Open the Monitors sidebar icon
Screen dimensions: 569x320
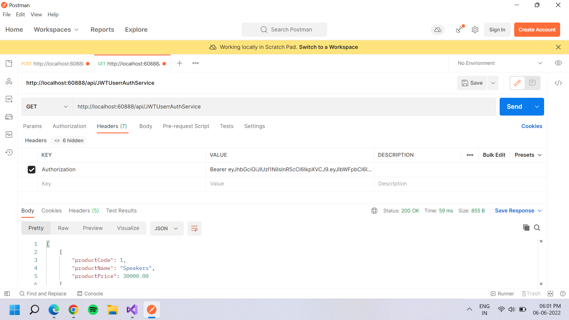point(9,135)
